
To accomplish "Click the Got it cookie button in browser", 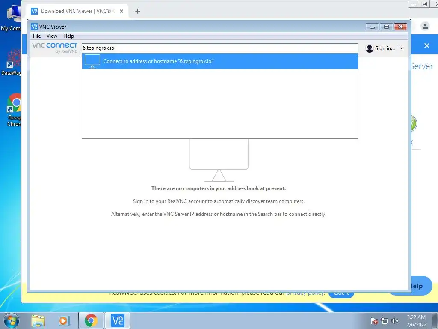I will click(x=341, y=294).
